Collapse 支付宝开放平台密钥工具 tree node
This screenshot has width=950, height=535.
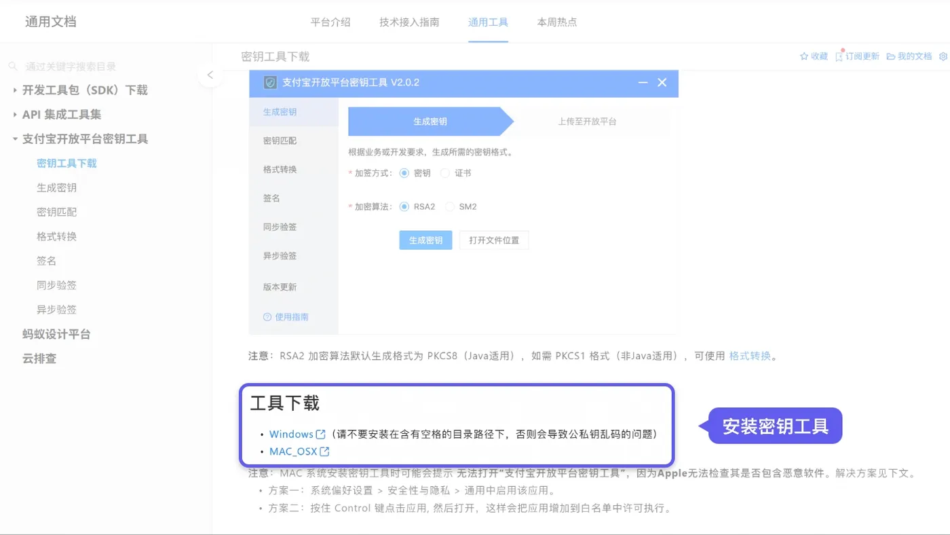pos(15,139)
